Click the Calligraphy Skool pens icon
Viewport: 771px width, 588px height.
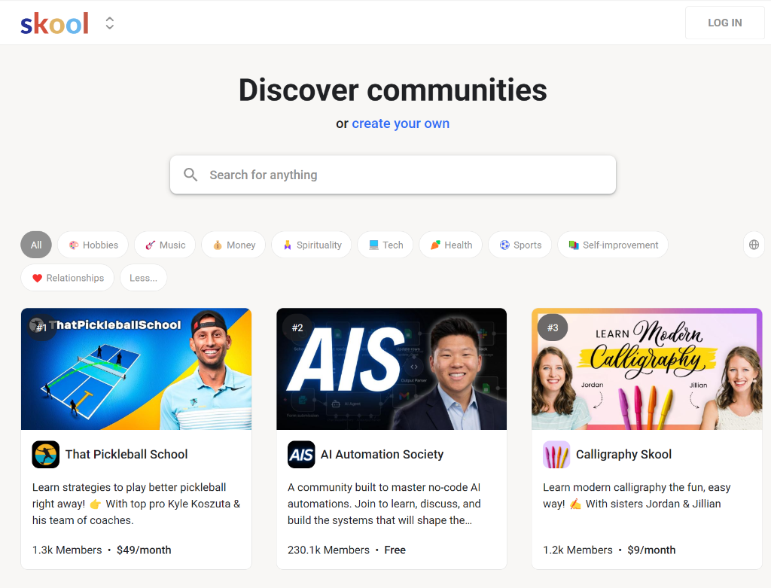pos(556,454)
